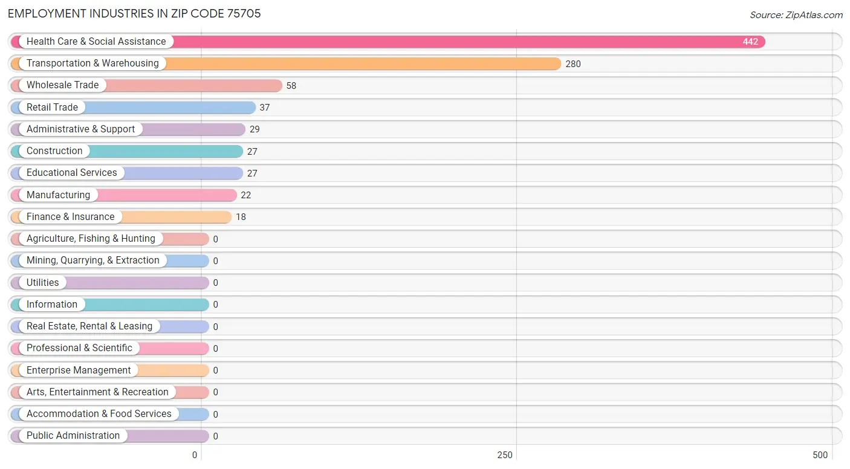Select Agriculture, Fishing & Hunting label
The width and height of the screenshot is (850, 469).
coord(91,239)
